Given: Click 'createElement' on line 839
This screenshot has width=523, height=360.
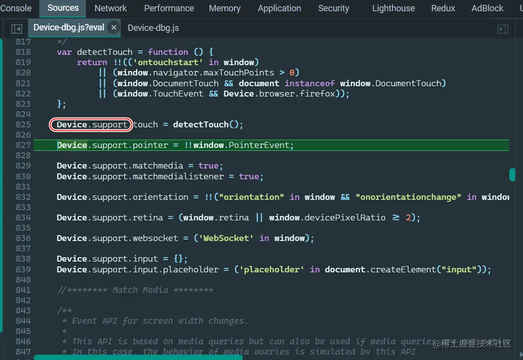Looking at the screenshot, I should coord(403,269).
